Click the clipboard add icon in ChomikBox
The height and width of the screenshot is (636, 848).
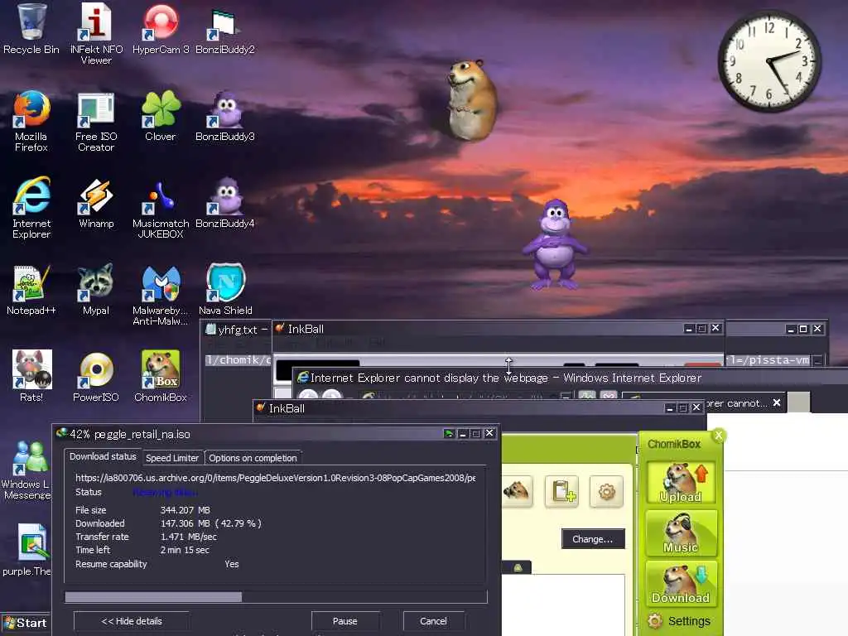[562, 491]
